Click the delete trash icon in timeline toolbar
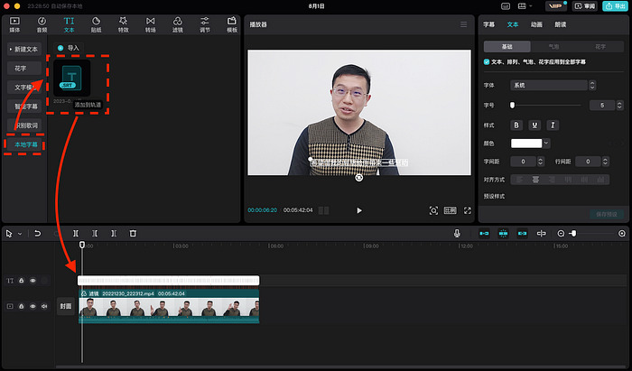 [x=133, y=233]
